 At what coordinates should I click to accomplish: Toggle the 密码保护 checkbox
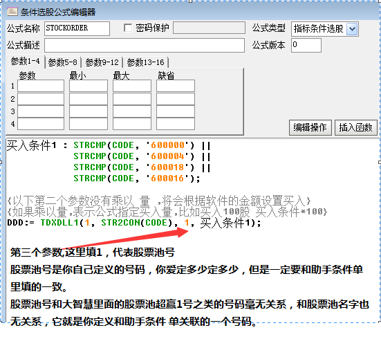(128, 28)
